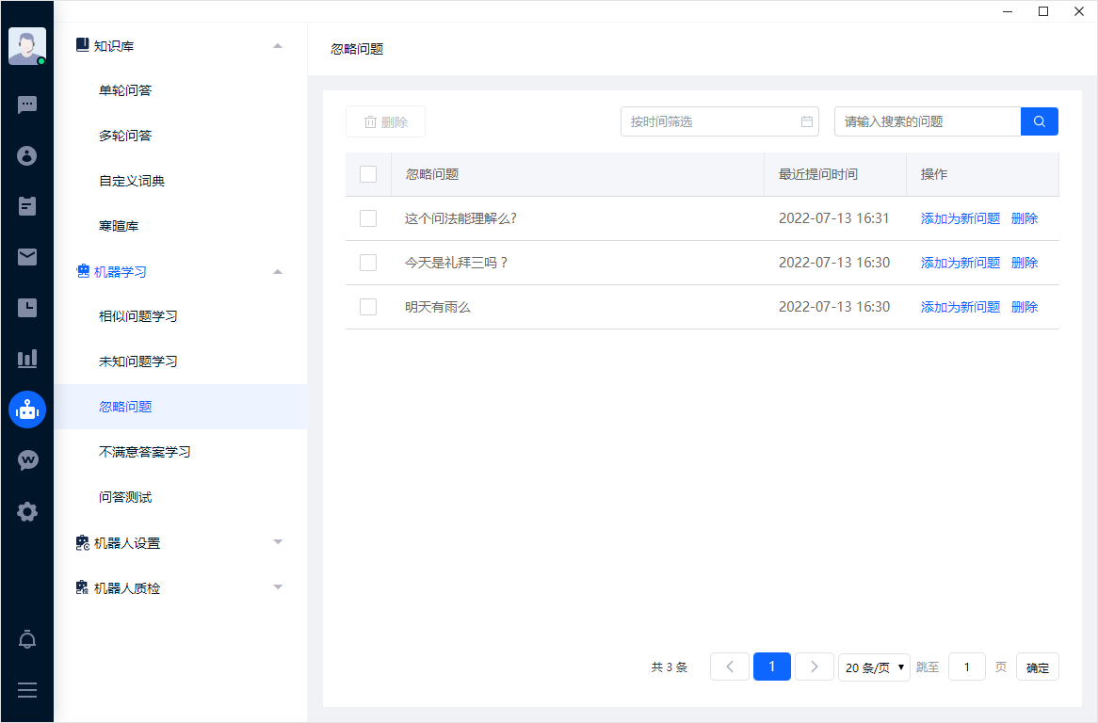The width and height of the screenshot is (1098, 723).
Task: Toggle the hamburger menu icon
Action: (27, 690)
